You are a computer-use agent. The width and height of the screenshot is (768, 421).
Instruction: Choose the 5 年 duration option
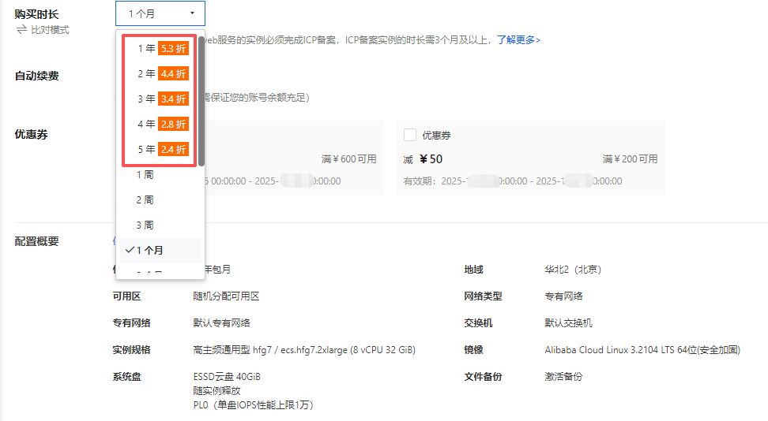coord(145,150)
